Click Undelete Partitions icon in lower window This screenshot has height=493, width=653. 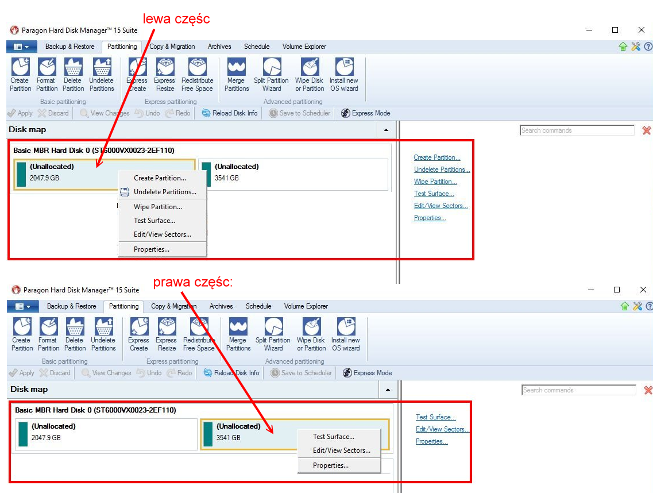(x=103, y=334)
